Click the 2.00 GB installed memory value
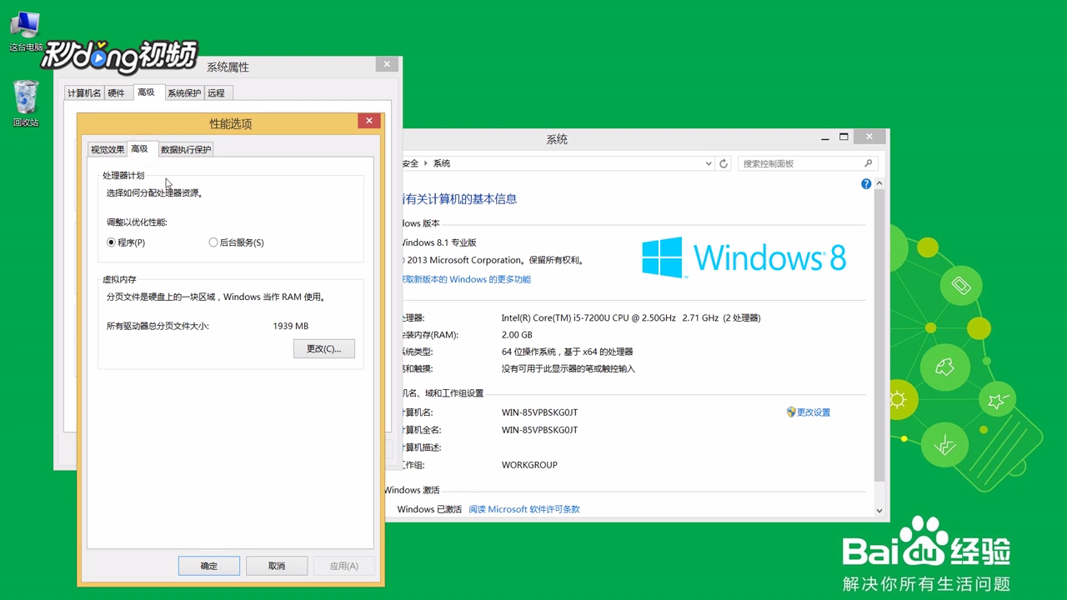 pyautogui.click(x=517, y=335)
